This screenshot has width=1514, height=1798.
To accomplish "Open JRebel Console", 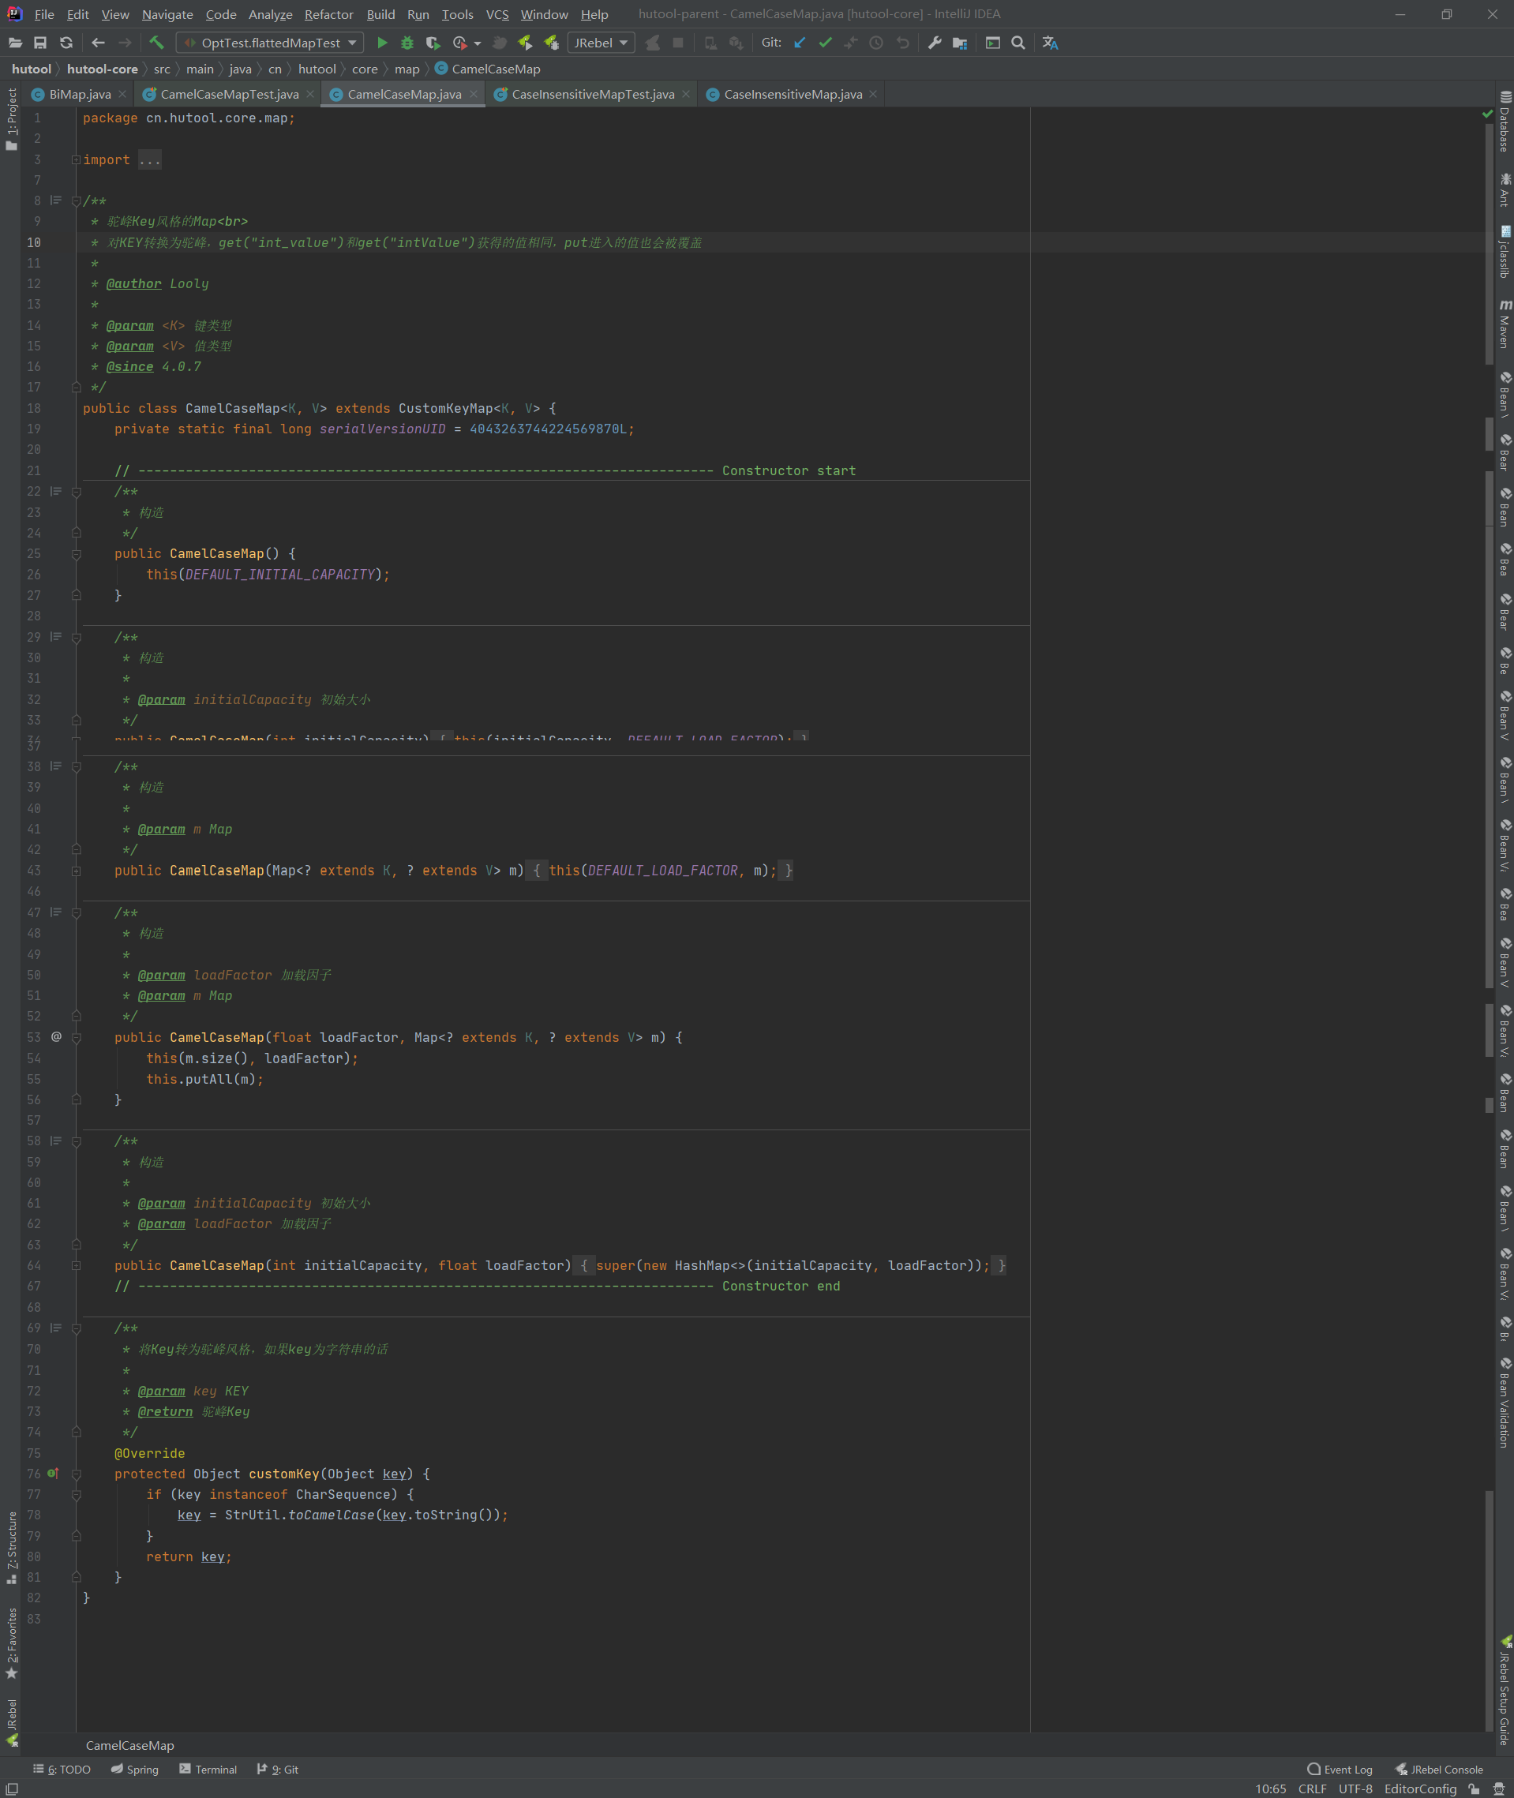I will click(x=1439, y=1769).
